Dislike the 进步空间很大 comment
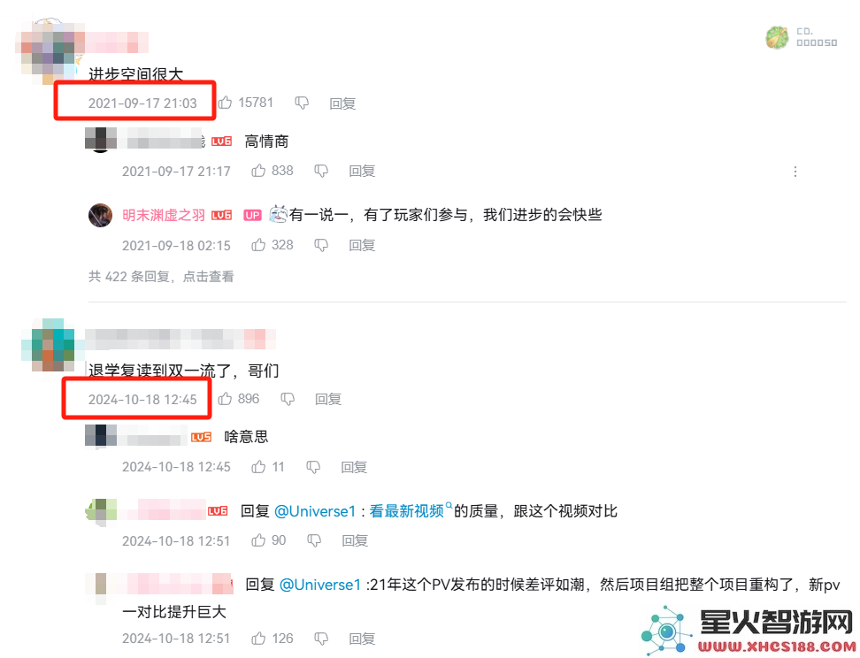 click(302, 103)
